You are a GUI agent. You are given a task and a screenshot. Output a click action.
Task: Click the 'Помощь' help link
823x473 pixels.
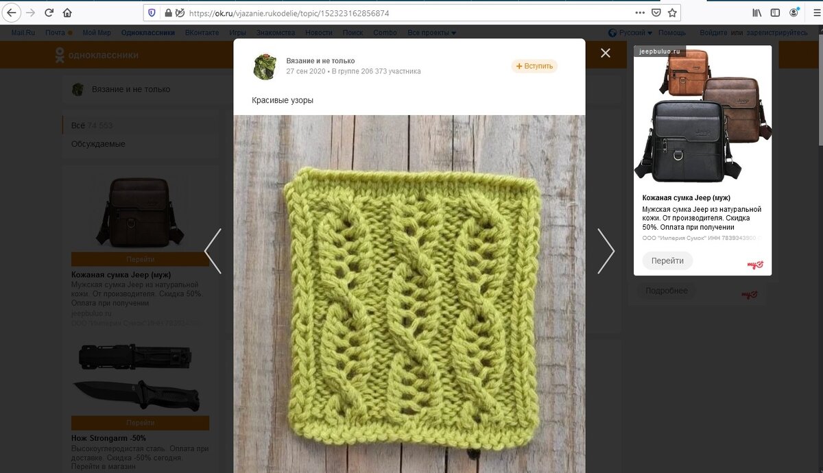672,32
